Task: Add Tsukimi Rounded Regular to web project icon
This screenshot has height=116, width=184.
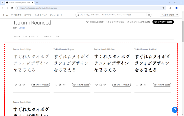Action: coord(64,85)
